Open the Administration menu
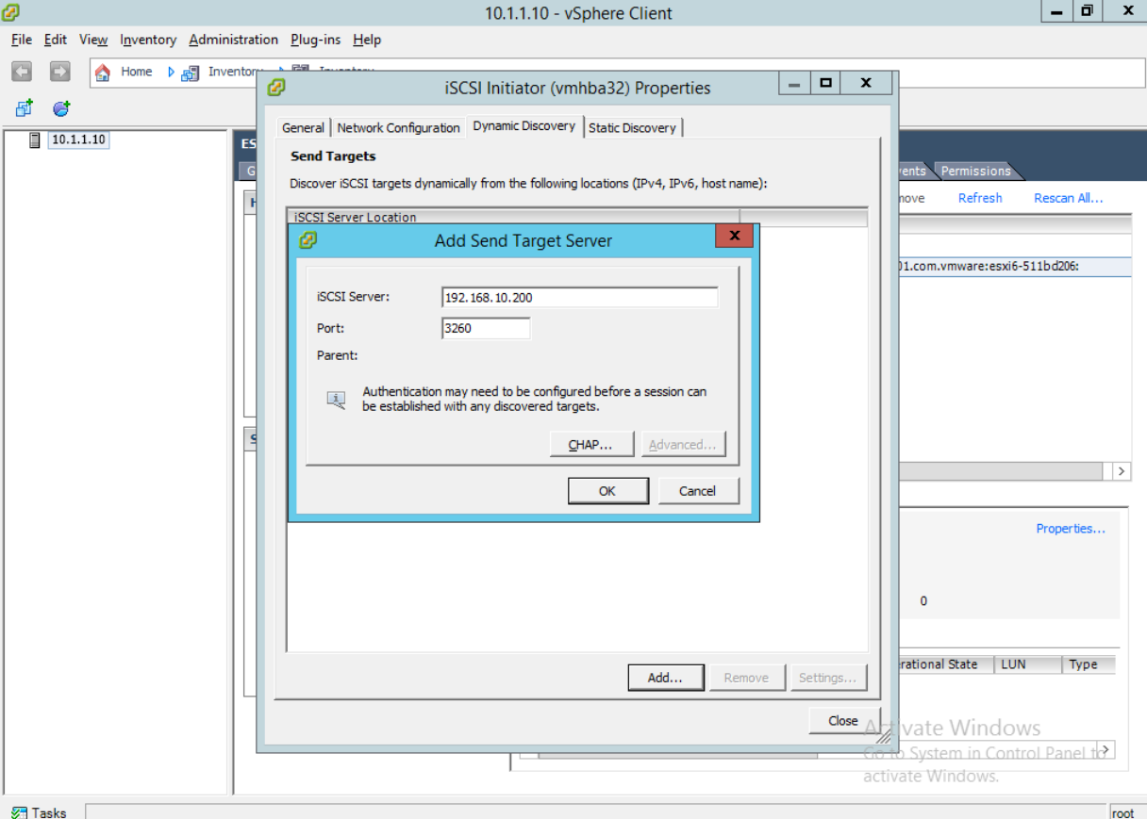This screenshot has height=819, width=1147. (233, 40)
